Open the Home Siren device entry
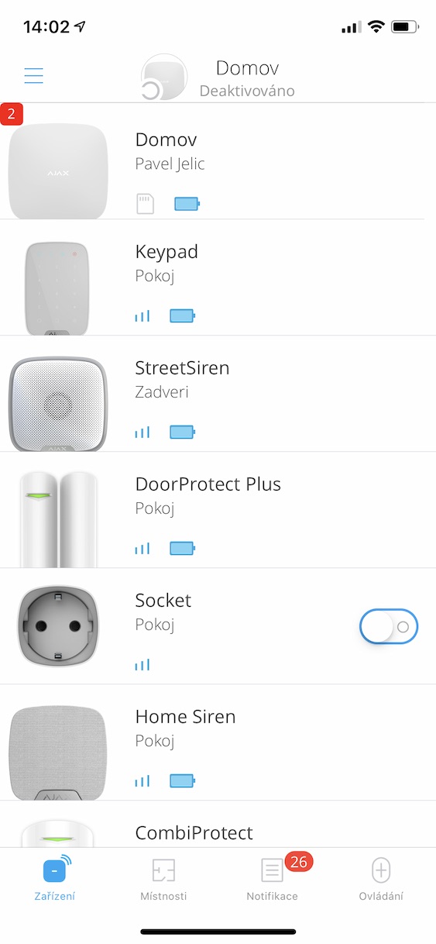The width and height of the screenshot is (436, 944). point(218,742)
